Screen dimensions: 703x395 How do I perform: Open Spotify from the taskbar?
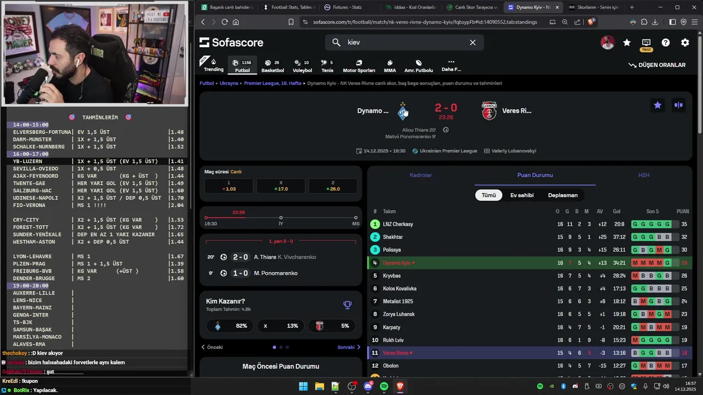click(x=384, y=387)
